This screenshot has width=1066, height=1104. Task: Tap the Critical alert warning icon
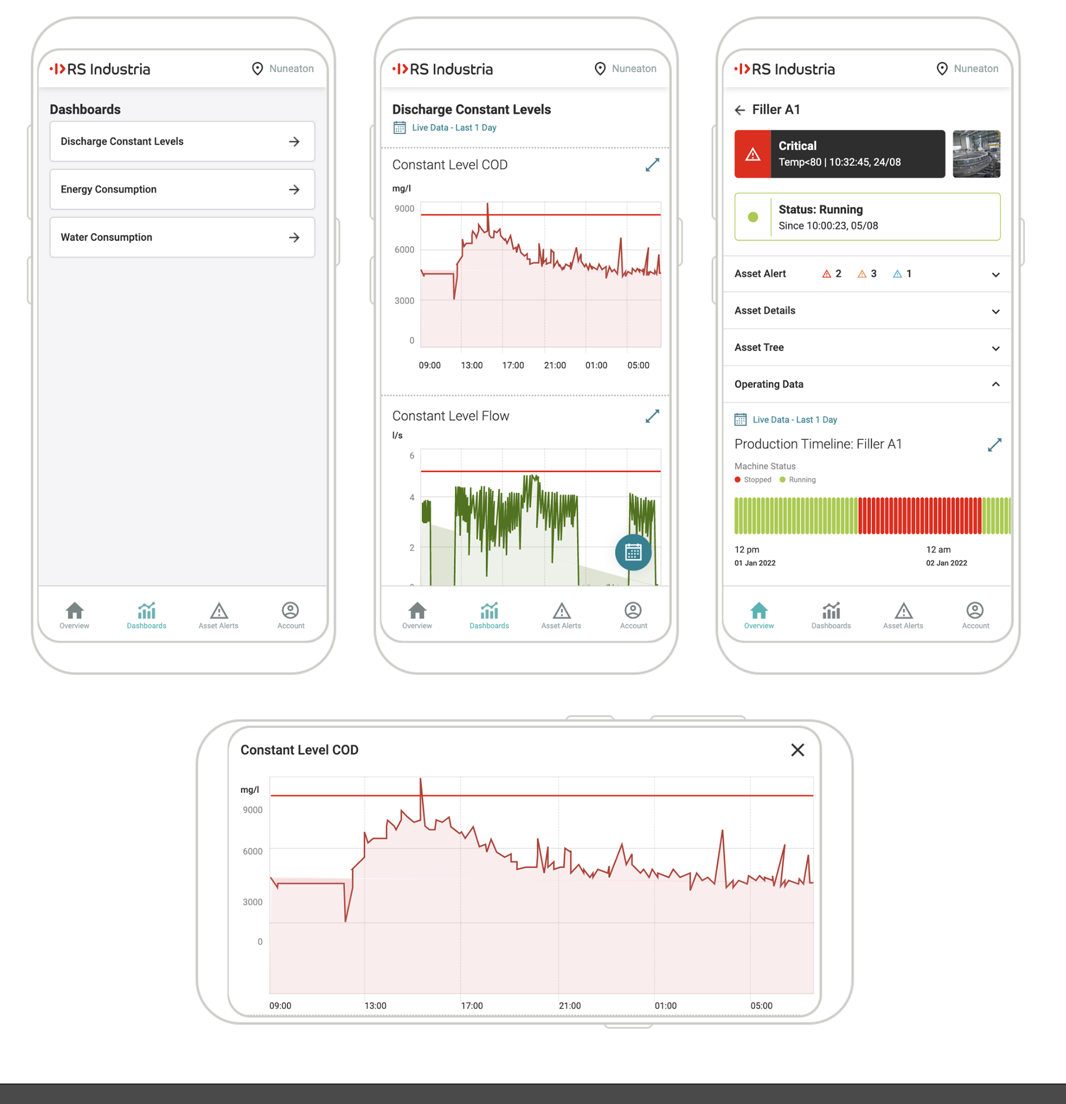click(752, 154)
